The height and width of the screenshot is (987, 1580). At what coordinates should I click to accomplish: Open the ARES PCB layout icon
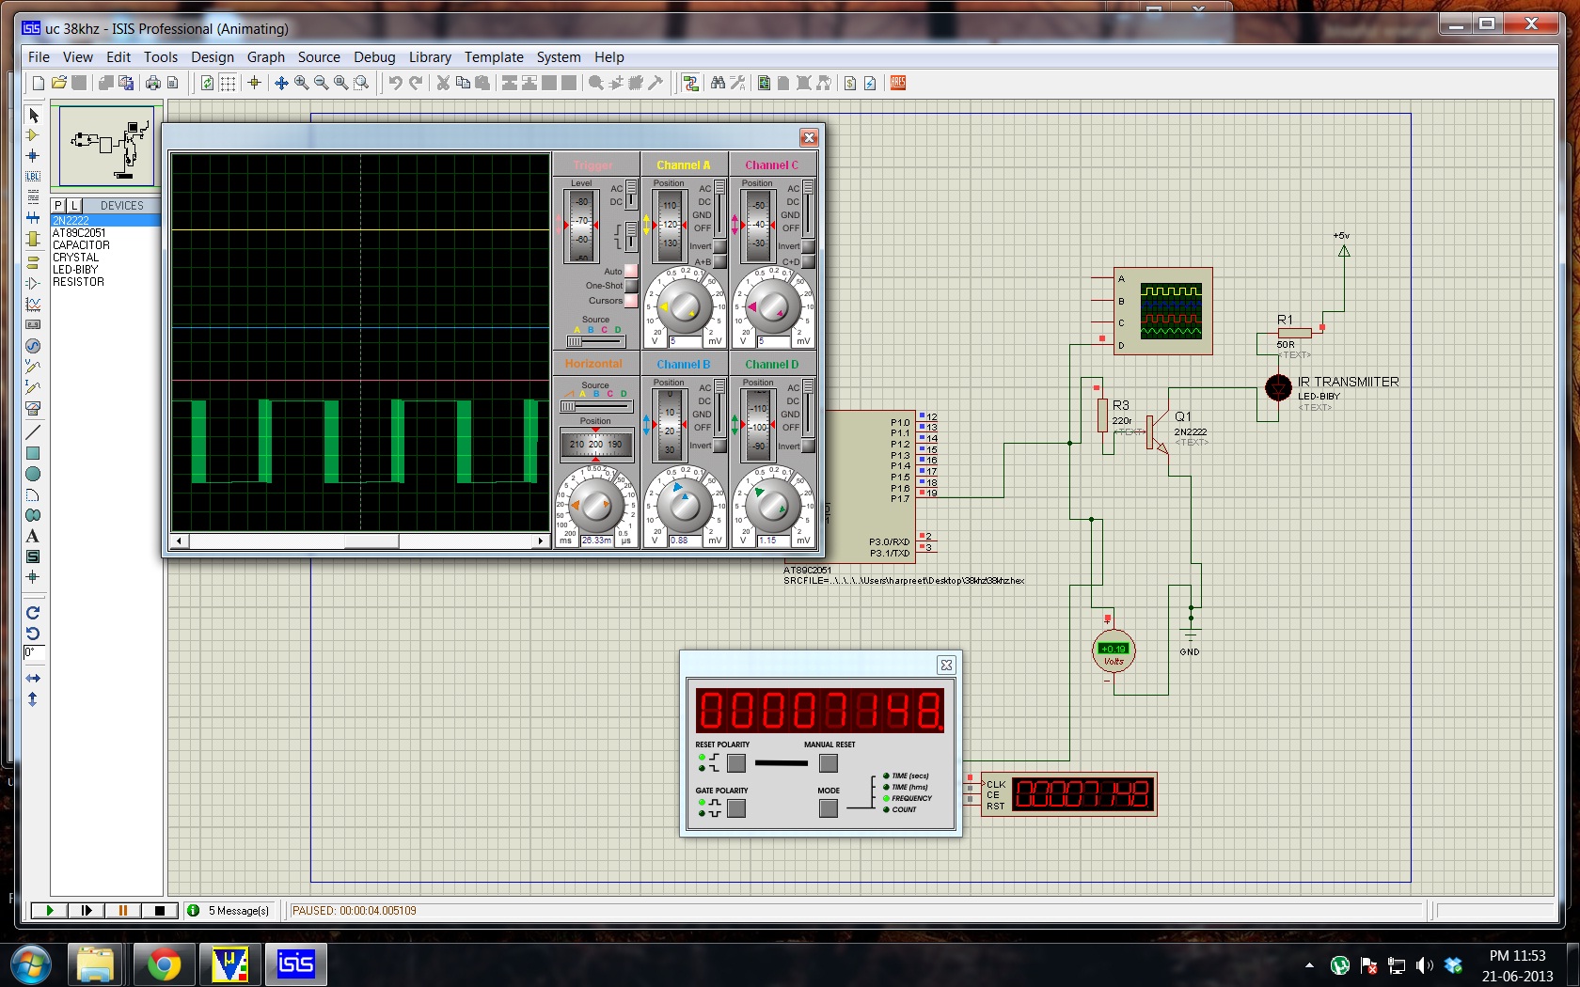(897, 84)
